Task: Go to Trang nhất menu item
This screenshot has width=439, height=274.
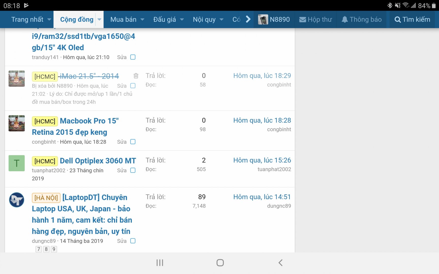Action: point(27,19)
